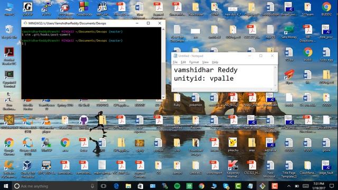This screenshot has width=338, height=190.
Task: Open the Oracle VM VirtualBox shortcut
Action: point(28,169)
